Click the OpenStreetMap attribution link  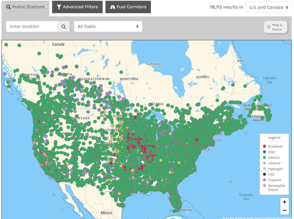click(x=257, y=218)
